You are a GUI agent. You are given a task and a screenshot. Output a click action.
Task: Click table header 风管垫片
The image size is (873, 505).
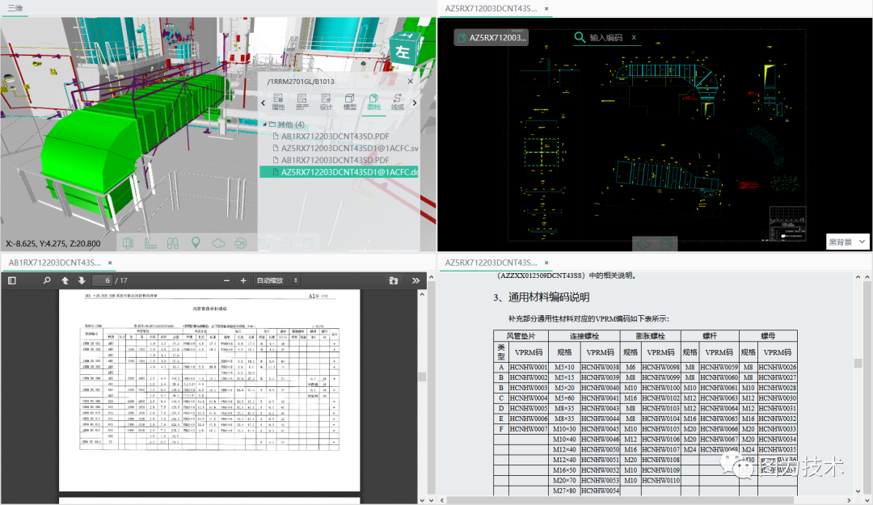point(521,336)
